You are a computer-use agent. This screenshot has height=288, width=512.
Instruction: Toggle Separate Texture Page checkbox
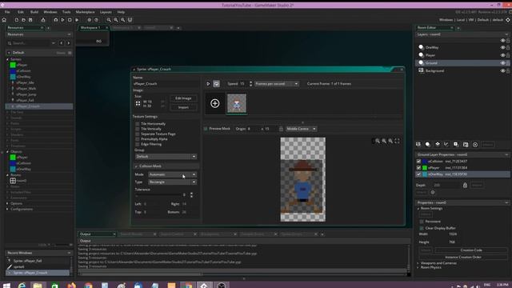[x=138, y=134]
